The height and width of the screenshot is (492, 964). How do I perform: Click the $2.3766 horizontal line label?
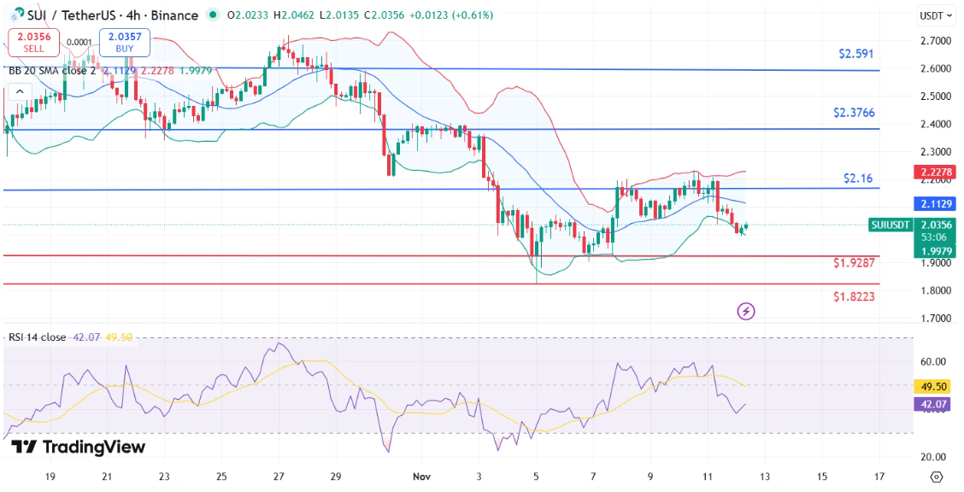[855, 113]
